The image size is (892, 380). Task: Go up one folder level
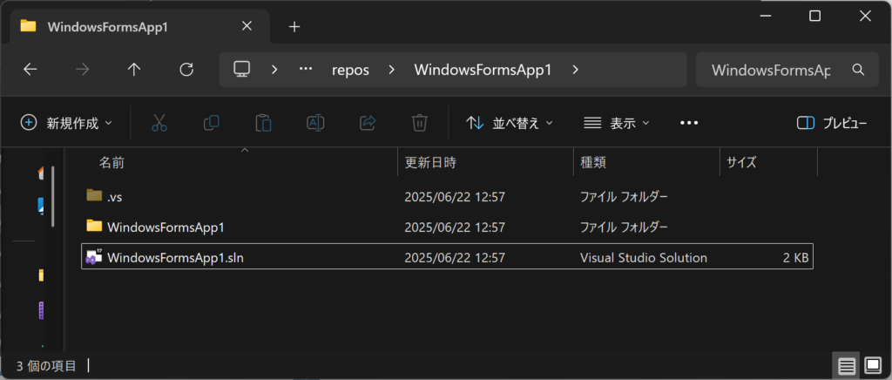click(x=133, y=70)
